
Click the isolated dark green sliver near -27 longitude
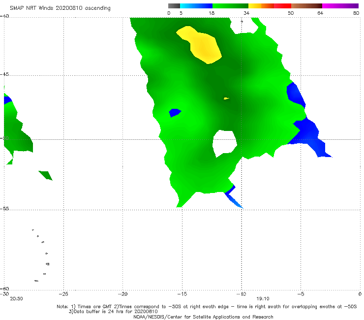(x=46, y=175)
